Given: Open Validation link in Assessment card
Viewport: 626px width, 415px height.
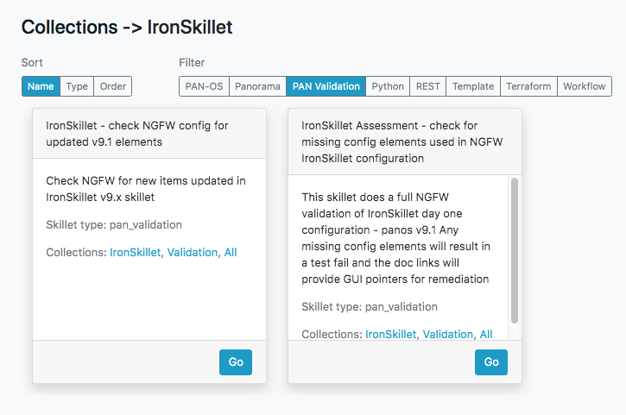Looking at the screenshot, I should 447,334.
